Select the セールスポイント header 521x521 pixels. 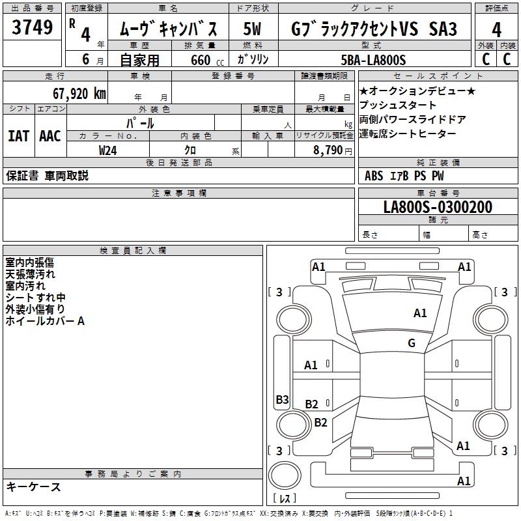click(x=438, y=76)
